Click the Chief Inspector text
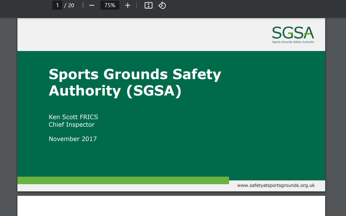346x216 pixels. click(71, 125)
